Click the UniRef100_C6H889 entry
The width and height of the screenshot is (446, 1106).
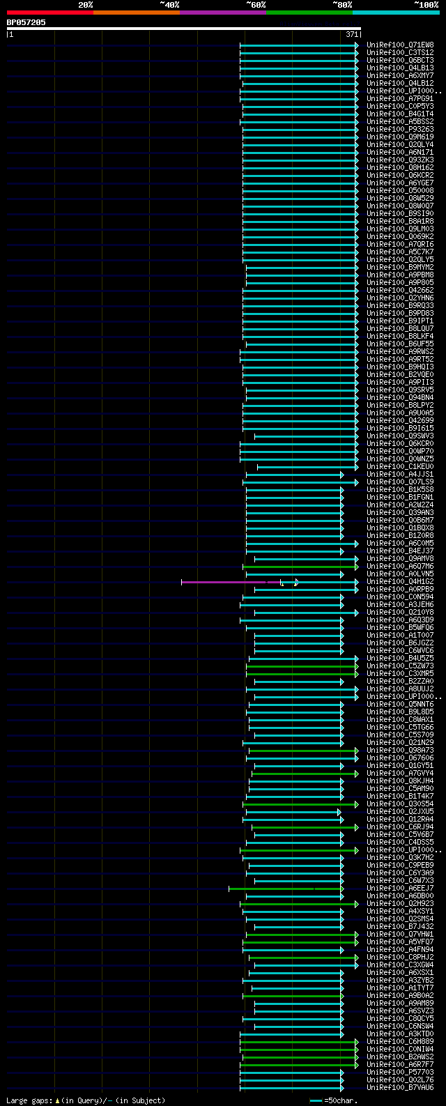400,1041
